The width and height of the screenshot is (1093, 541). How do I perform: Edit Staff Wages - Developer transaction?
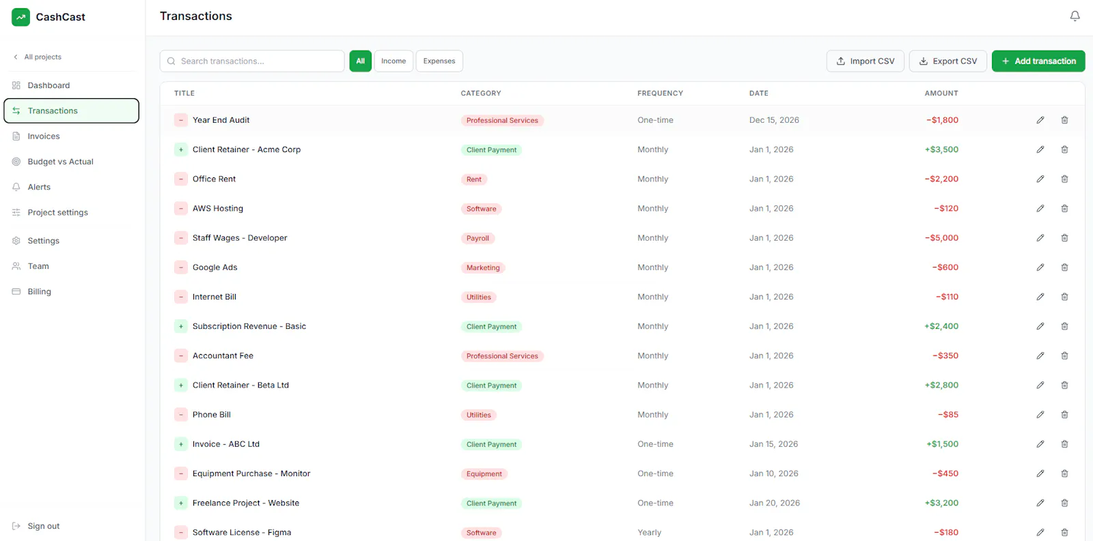[1040, 238]
